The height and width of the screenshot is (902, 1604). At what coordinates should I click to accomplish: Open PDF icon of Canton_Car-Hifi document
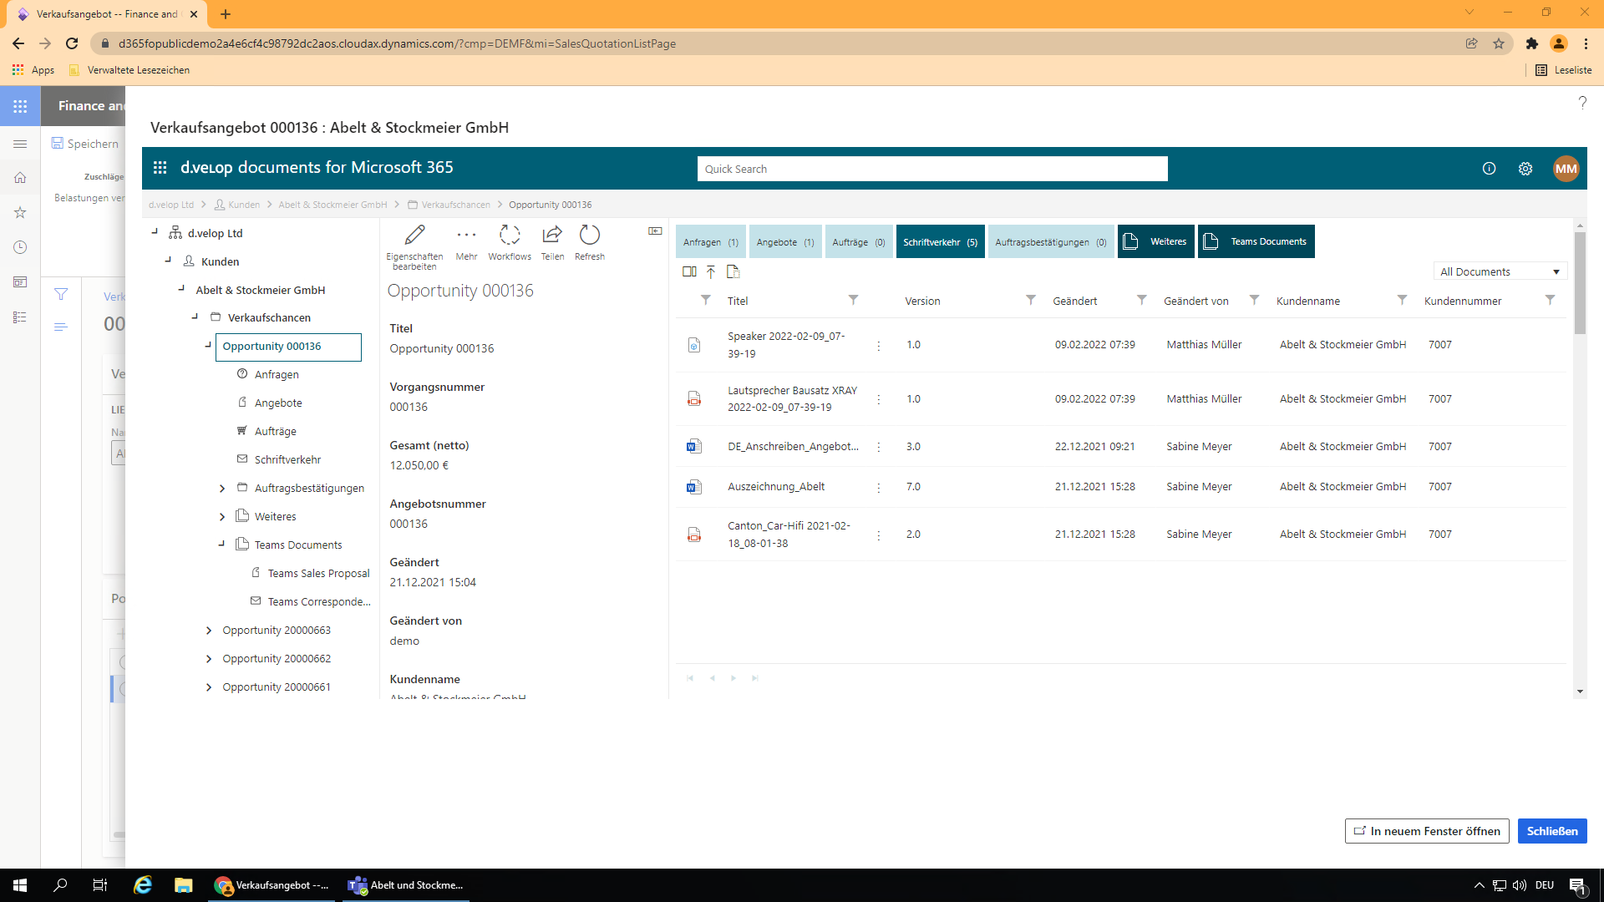pyautogui.click(x=694, y=535)
